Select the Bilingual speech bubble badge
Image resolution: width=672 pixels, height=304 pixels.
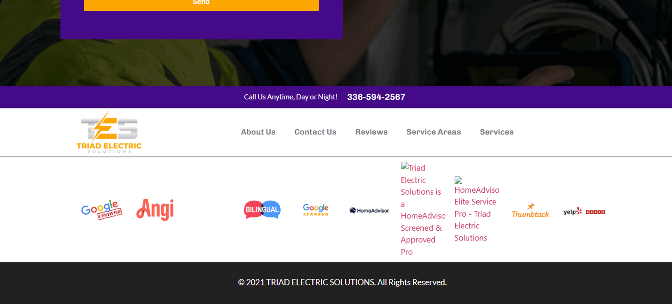pos(262,209)
